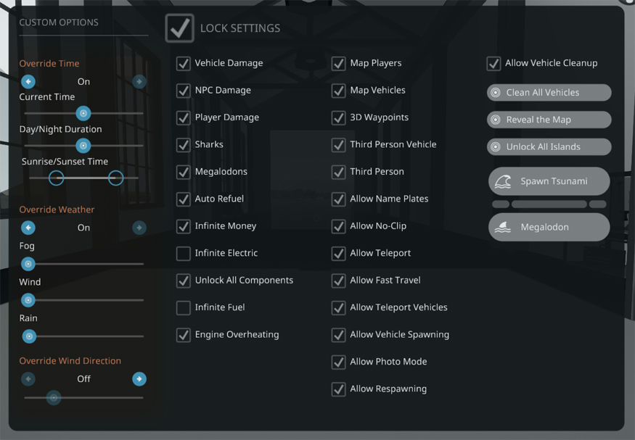Image resolution: width=635 pixels, height=440 pixels.
Task: Uncheck Allow No-Clip option
Action: (338, 226)
